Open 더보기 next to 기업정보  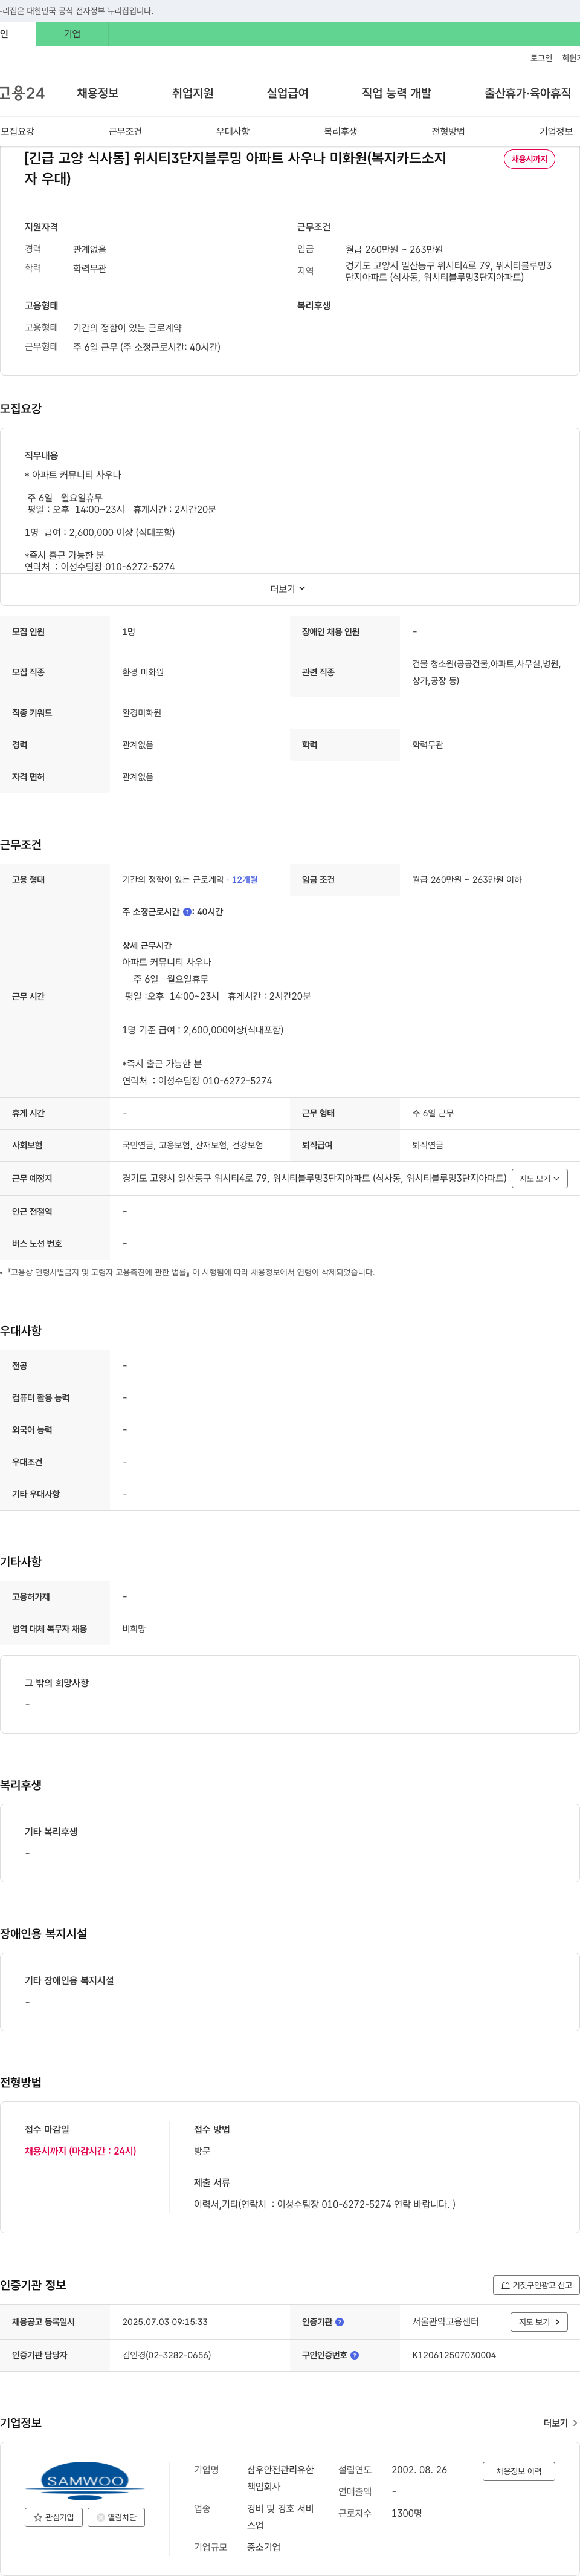pyautogui.click(x=560, y=2423)
